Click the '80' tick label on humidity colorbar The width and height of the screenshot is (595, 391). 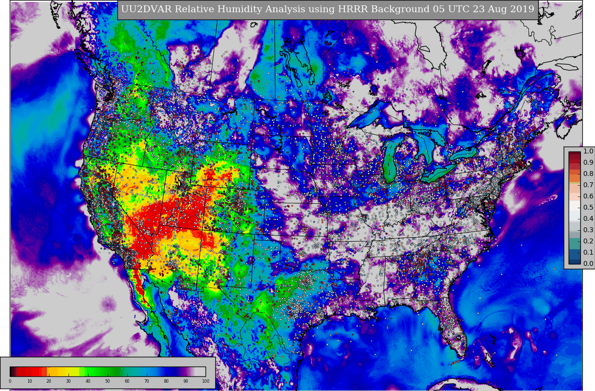pyautogui.click(x=166, y=381)
